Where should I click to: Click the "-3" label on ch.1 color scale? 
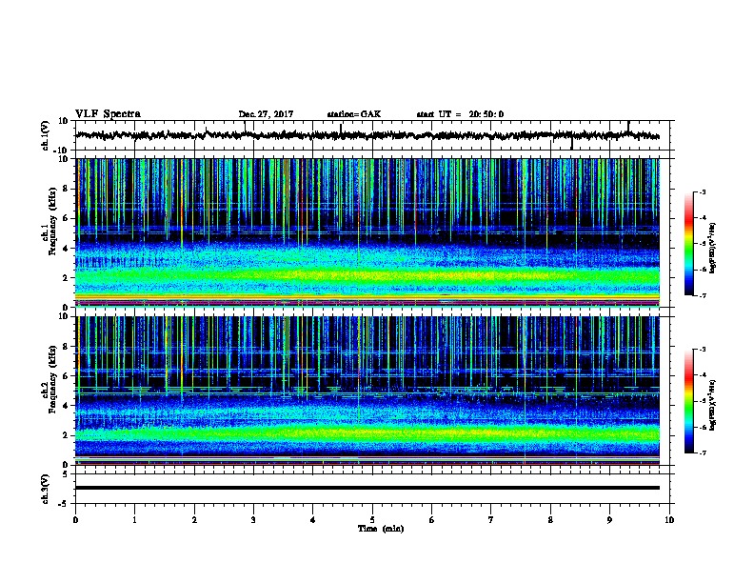coord(702,192)
